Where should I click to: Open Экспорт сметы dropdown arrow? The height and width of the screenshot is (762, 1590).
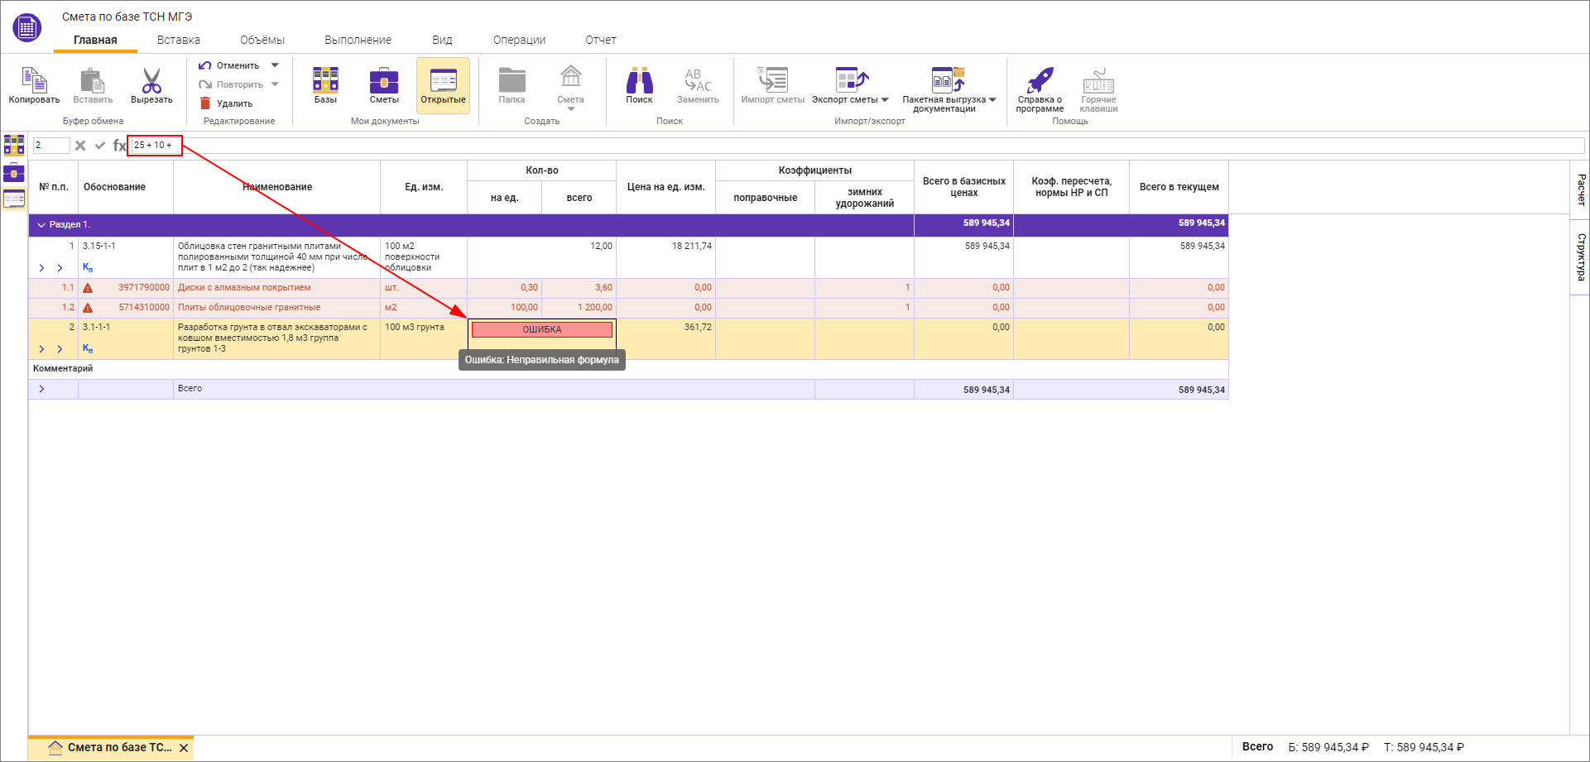[885, 100]
